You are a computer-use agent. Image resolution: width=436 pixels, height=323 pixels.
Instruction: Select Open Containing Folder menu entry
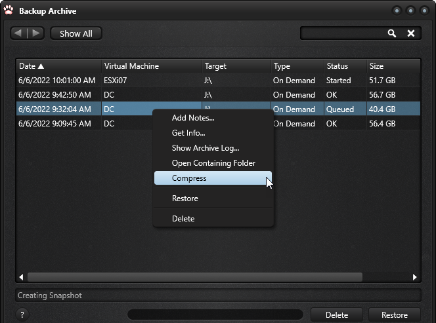[213, 163]
